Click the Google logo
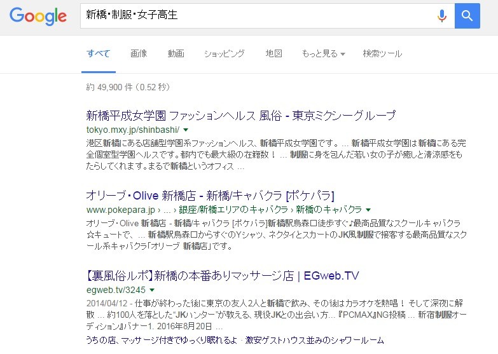Screen dimensions: 498x354 38,16
